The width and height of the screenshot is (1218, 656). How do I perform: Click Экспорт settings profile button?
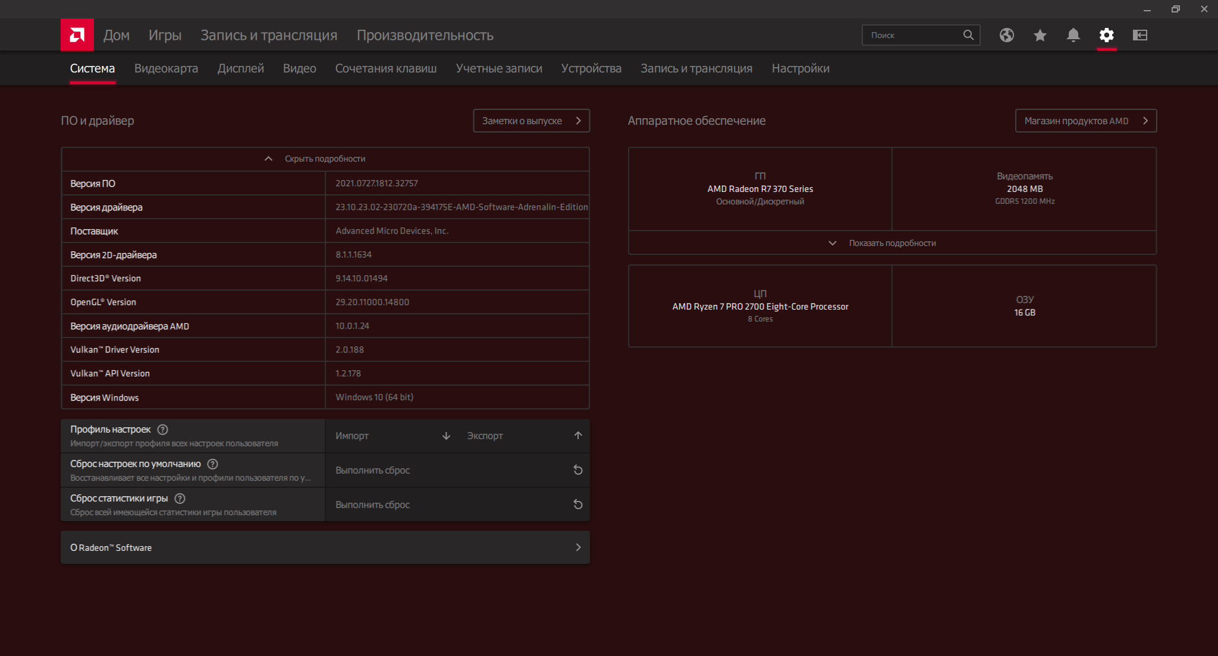click(523, 436)
